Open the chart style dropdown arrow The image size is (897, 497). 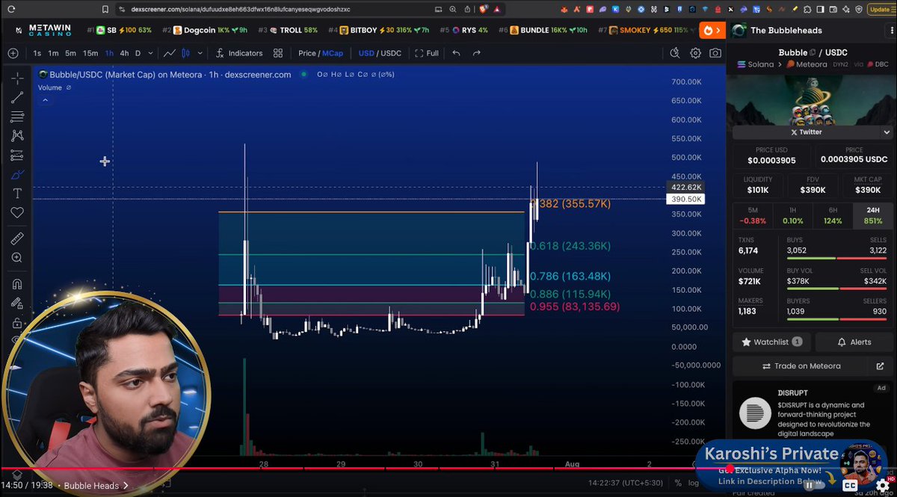(199, 53)
